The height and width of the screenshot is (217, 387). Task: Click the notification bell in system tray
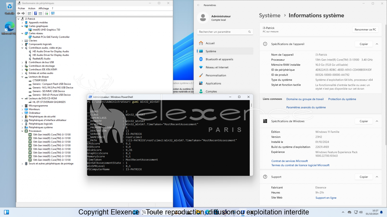click(x=381, y=212)
